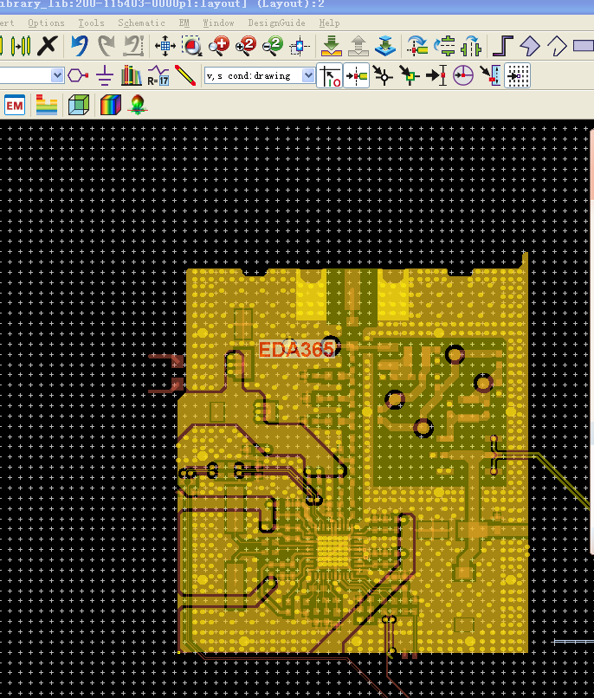Mirror about Y axis icon
Image resolution: width=594 pixels, height=698 pixels.
(x=471, y=46)
